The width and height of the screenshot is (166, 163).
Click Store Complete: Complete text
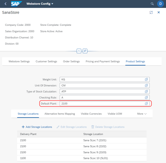pyautogui.click(x=56, y=25)
